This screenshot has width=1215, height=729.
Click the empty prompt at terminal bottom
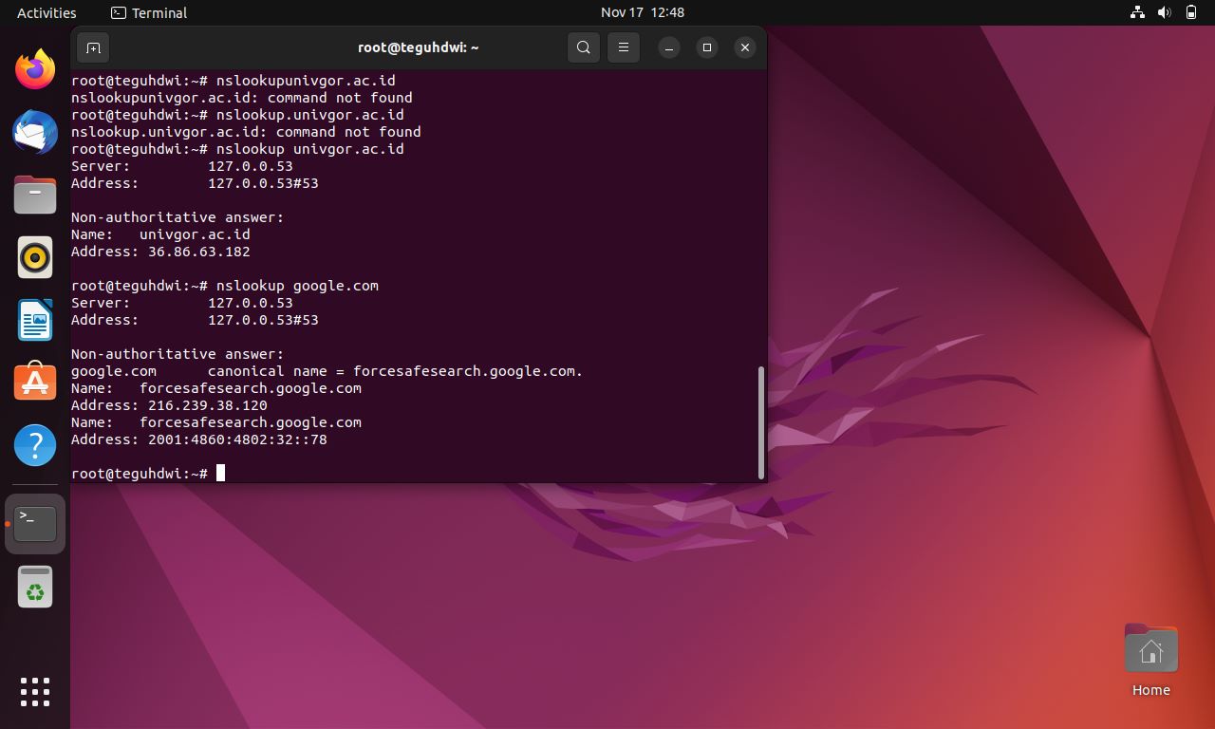148,474
